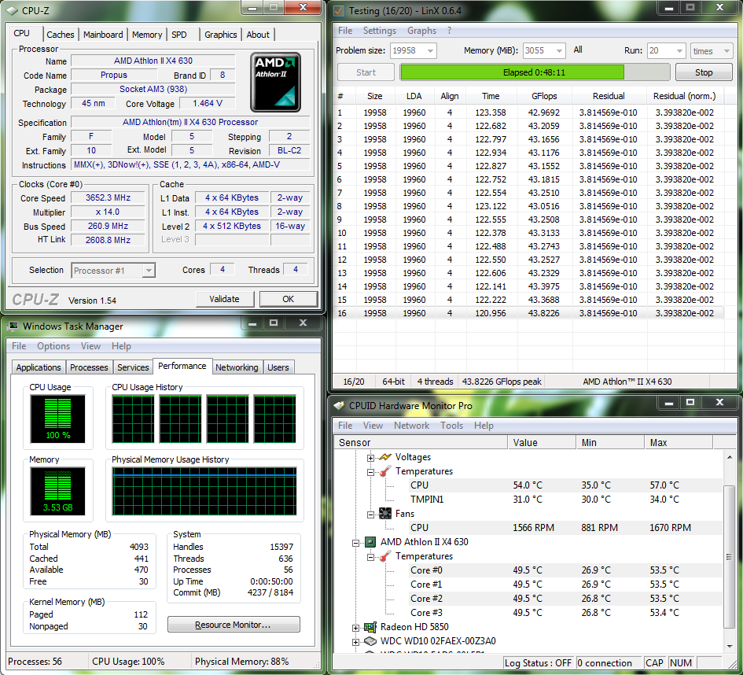
Task: Click the thermometer icon beside the Core temperatures
Action: [385, 556]
